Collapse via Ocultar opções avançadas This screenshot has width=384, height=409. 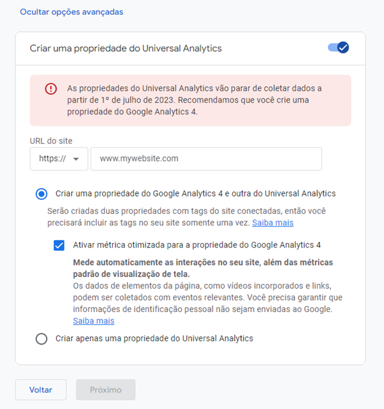(x=71, y=12)
